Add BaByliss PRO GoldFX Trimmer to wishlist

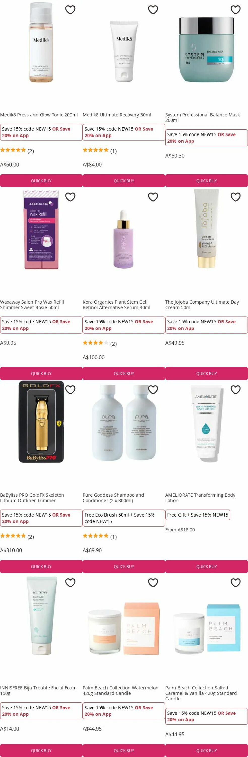[x=70, y=390]
